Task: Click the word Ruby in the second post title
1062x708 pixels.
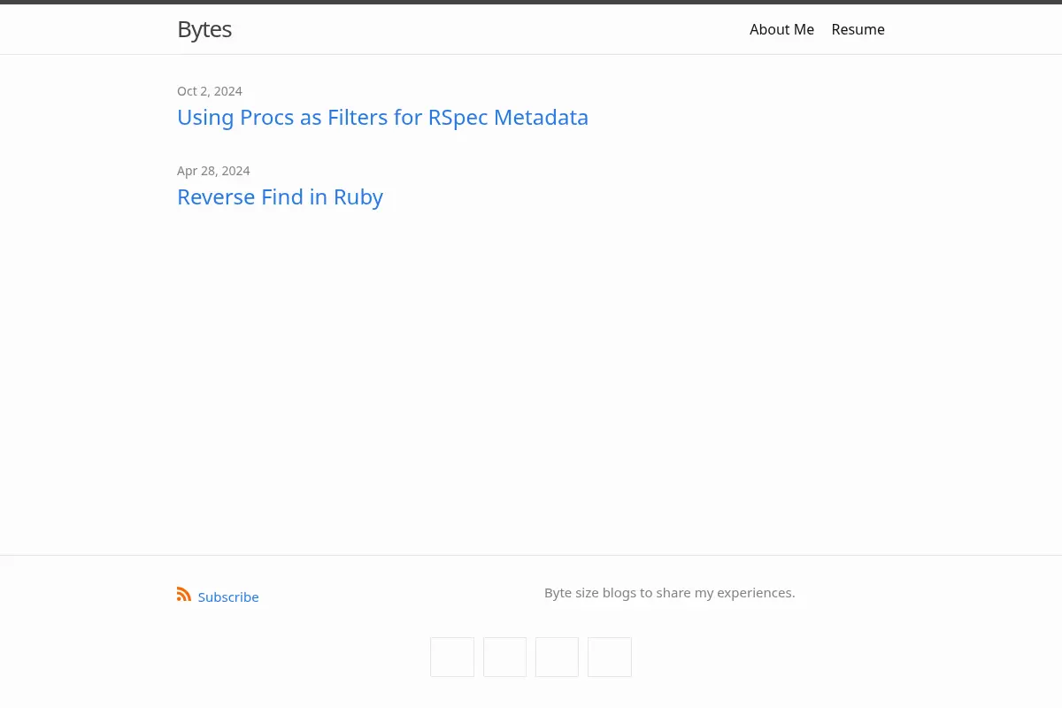Action: click(x=358, y=197)
